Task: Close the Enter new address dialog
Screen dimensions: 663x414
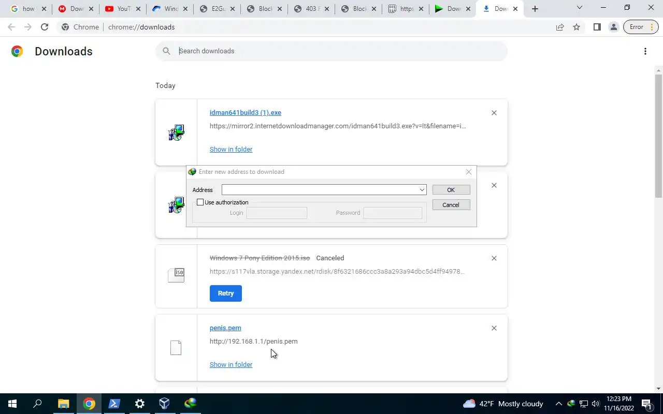Action: pyautogui.click(x=469, y=172)
